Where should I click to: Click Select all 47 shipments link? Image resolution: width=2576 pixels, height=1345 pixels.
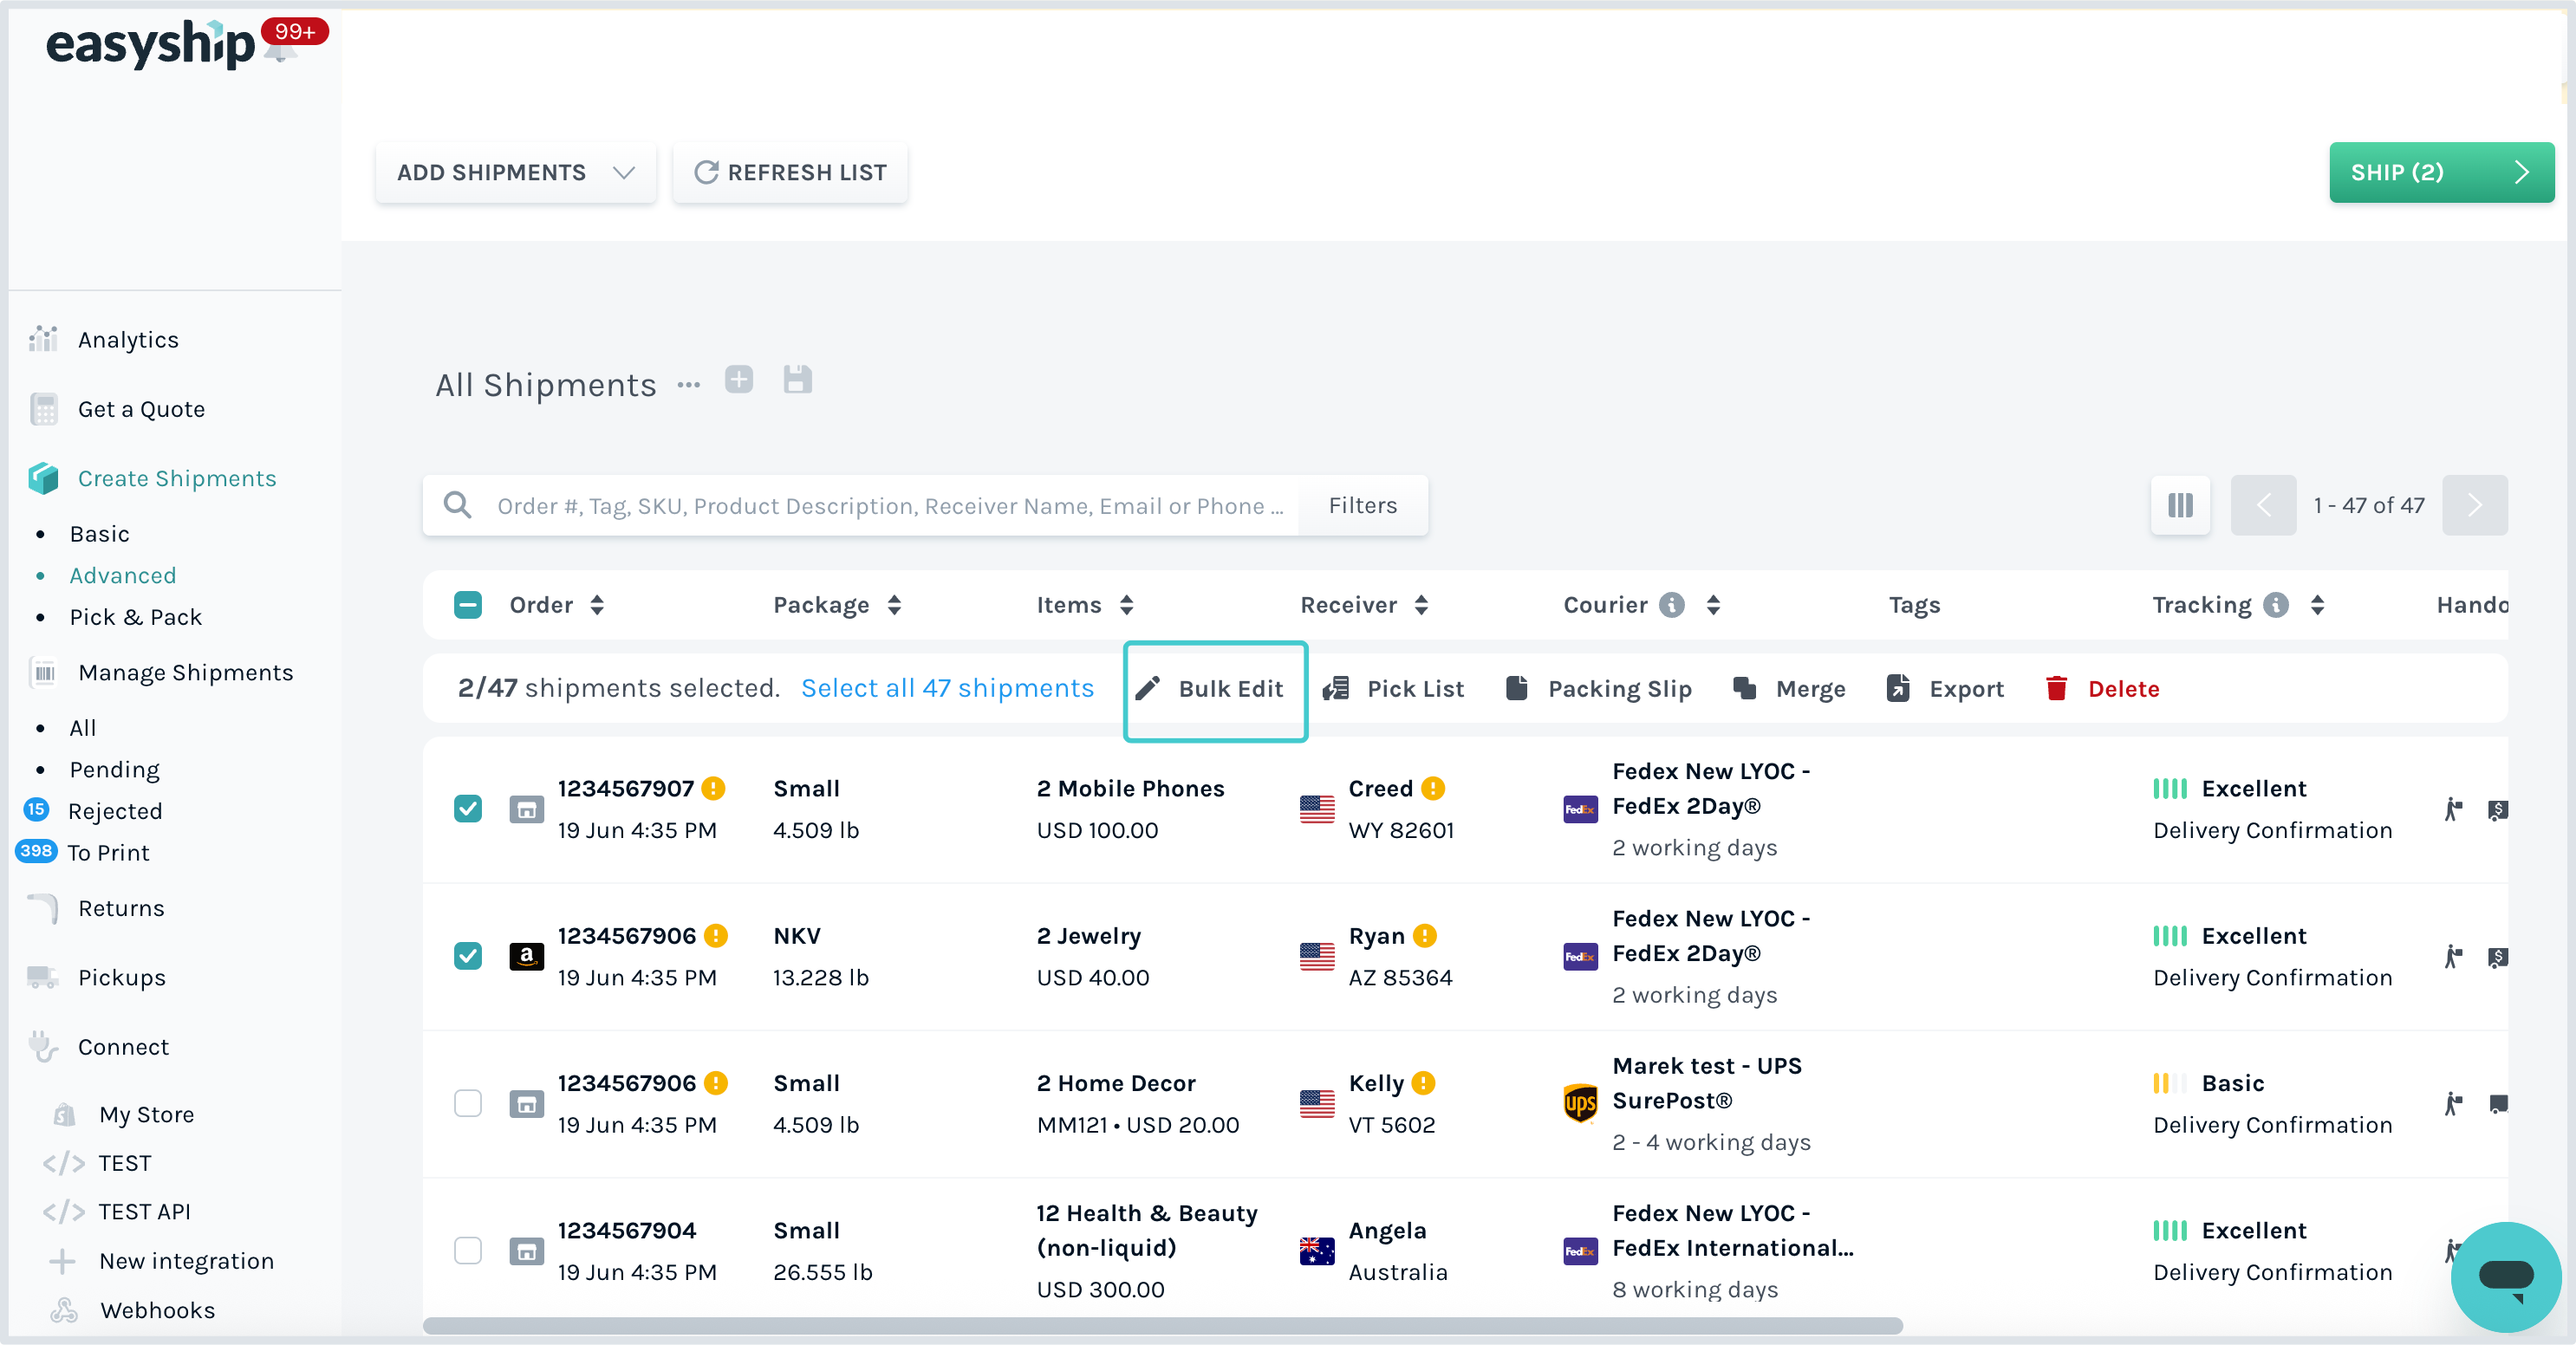(947, 688)
